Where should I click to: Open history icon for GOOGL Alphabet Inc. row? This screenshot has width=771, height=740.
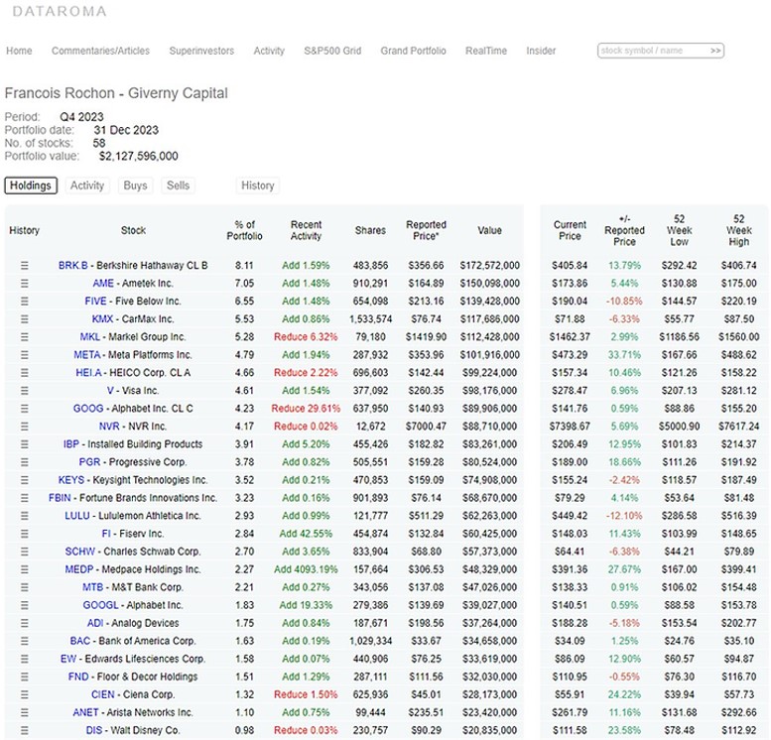tap(24, 605)
